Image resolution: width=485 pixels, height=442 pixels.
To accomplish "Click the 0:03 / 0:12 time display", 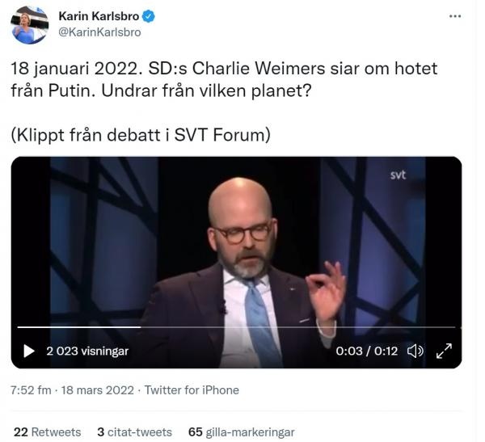I will pos(366,351).
